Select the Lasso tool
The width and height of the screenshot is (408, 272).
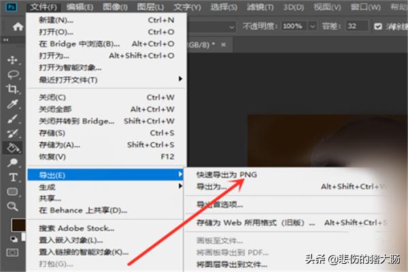coord(13,75)
